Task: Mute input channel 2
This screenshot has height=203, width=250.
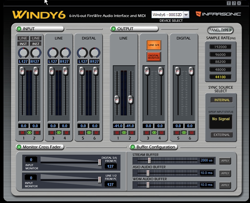Action: 37,133
